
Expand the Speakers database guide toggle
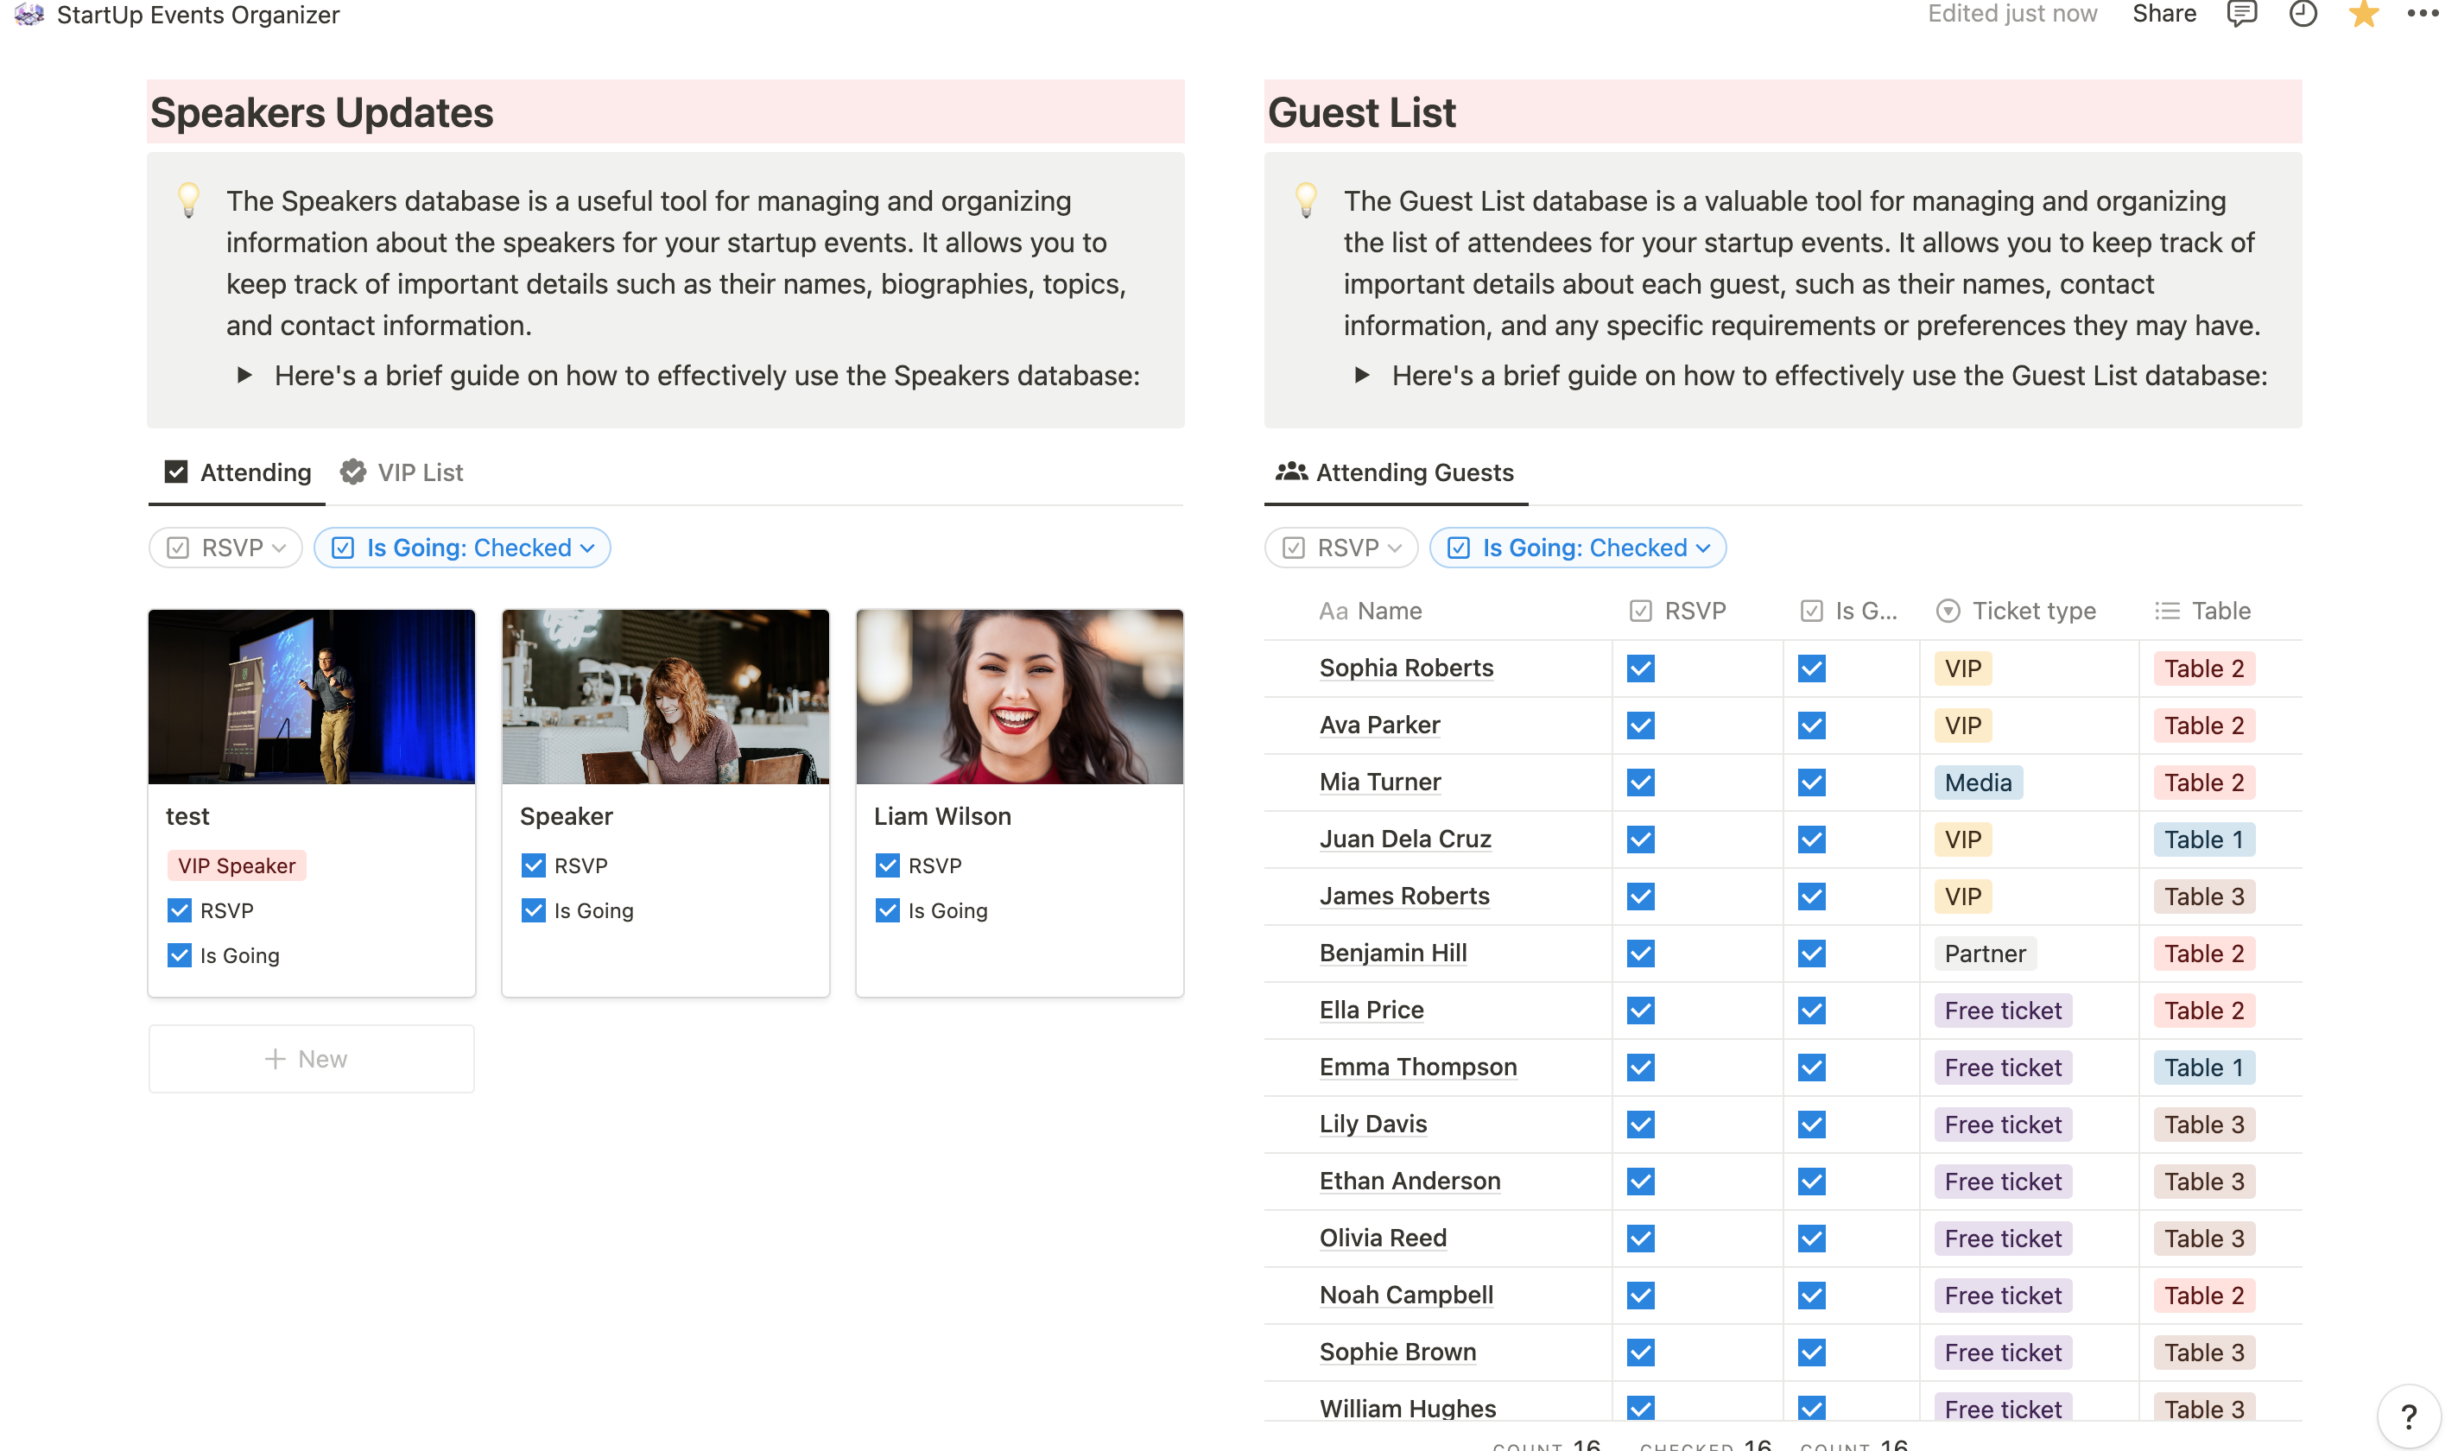244,376
